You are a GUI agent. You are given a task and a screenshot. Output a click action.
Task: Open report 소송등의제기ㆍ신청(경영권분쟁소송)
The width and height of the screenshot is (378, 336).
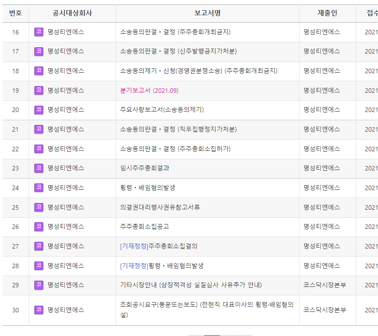(199, 71)
